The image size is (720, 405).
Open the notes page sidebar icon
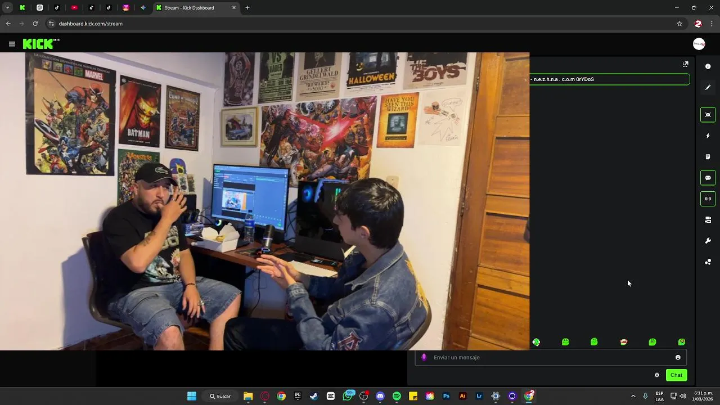point(708,157)
